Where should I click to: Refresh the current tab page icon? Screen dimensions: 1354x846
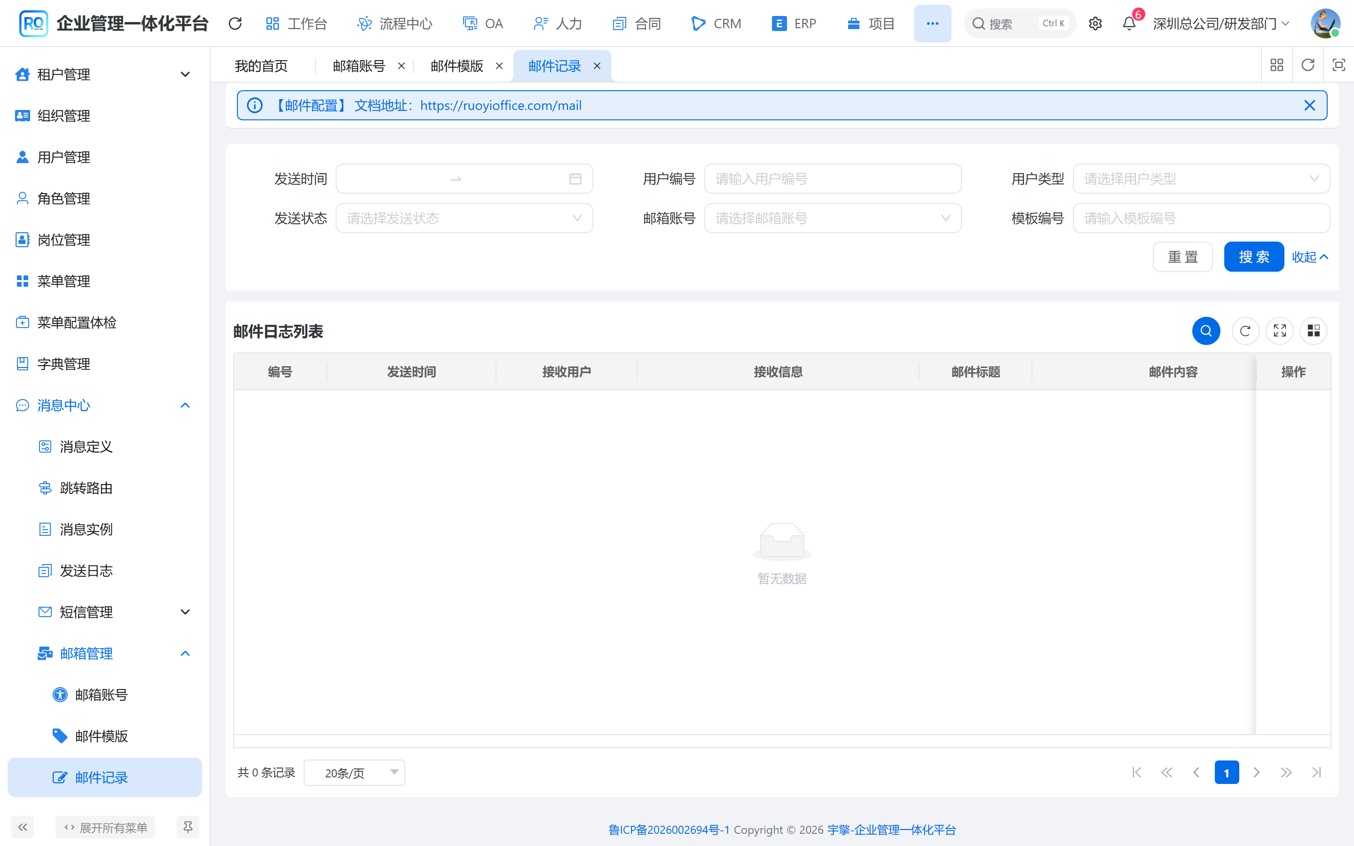click(x=1307, y=65)
